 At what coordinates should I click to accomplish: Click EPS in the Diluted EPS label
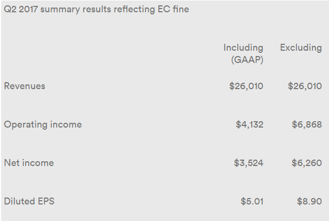(45, 201)
